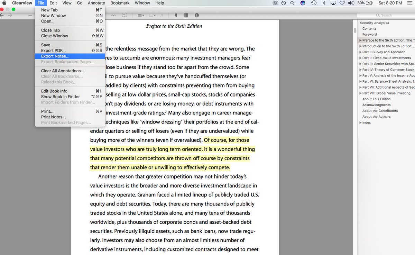The image size is (415, 255).
Task: Open the Help menu
Action: [160, 3]
